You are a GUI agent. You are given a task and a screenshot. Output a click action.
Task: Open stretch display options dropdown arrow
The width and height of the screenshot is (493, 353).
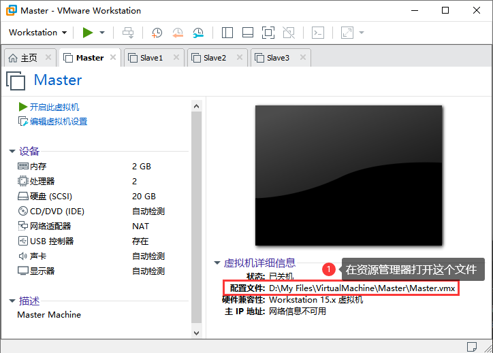[362, 33]
